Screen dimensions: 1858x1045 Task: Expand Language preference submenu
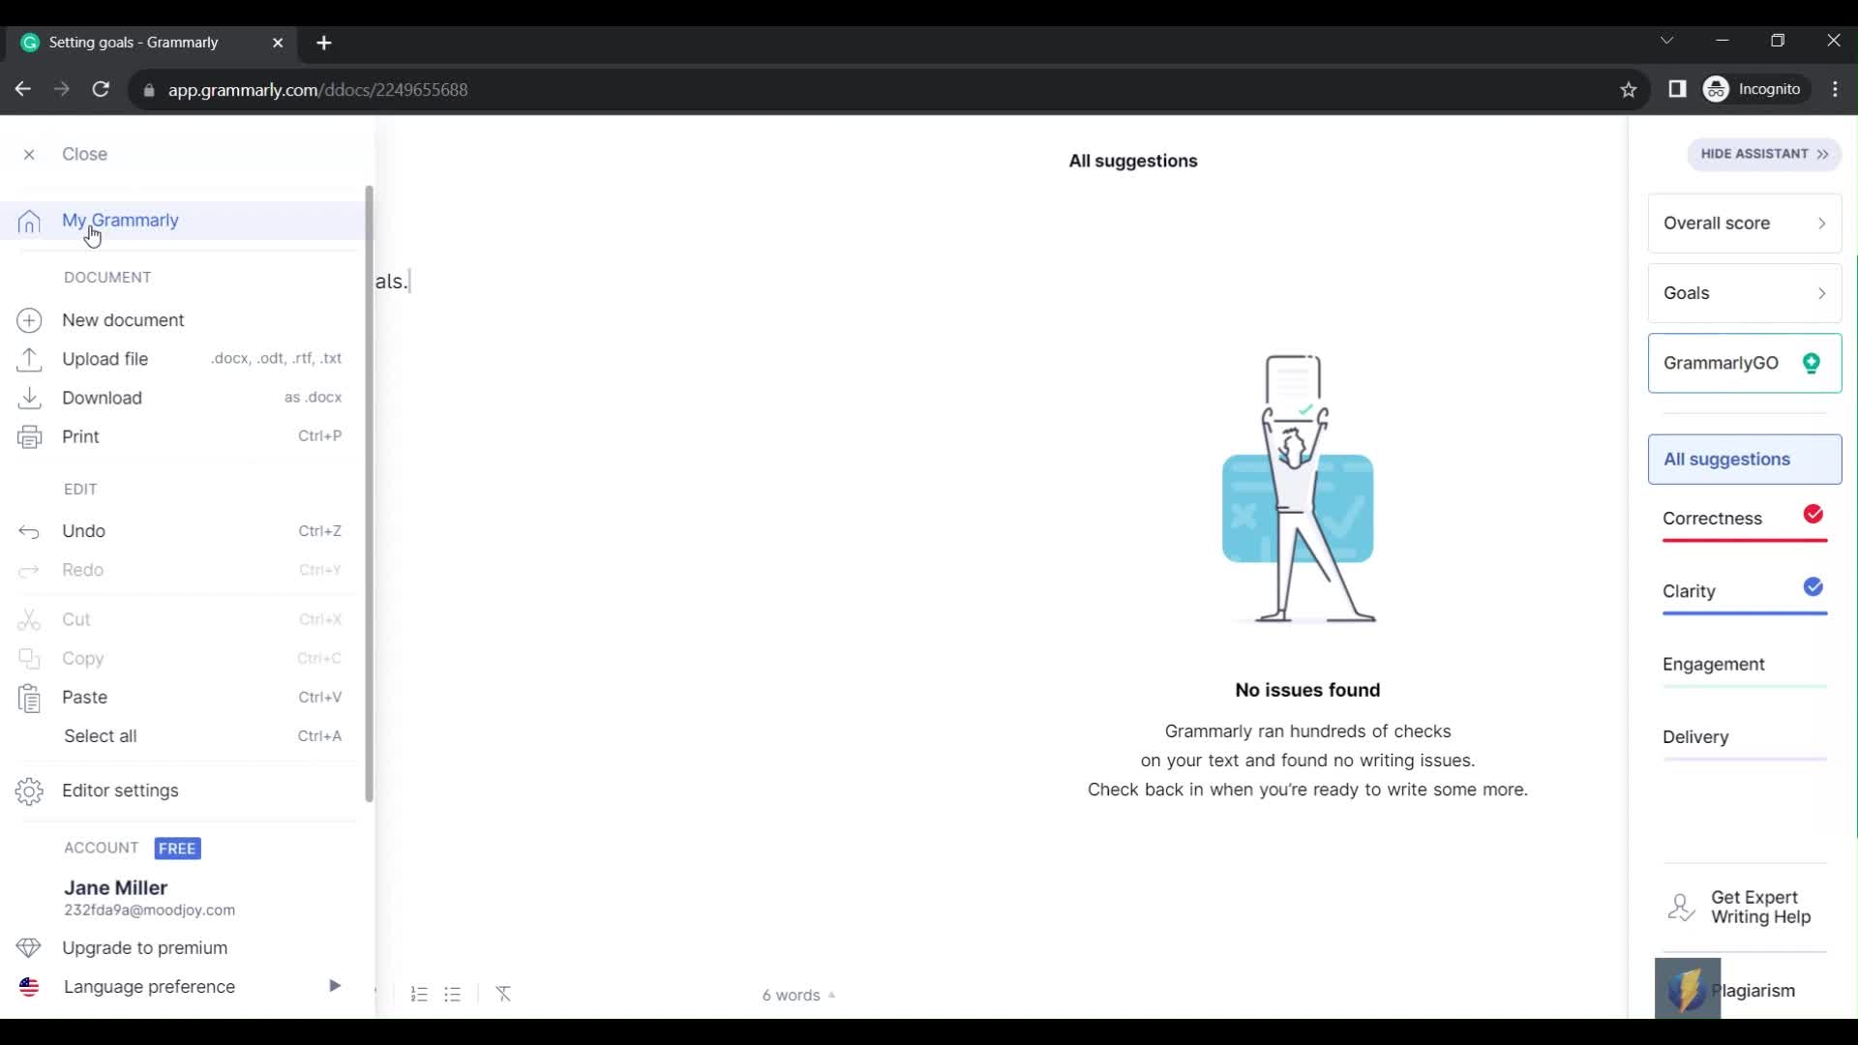point(336,986)
